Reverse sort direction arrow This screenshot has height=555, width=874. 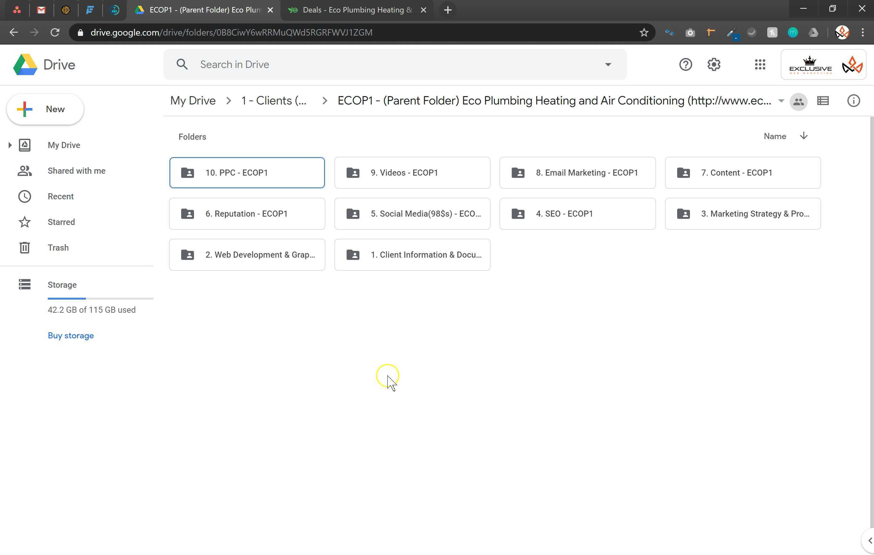[803, 136]
